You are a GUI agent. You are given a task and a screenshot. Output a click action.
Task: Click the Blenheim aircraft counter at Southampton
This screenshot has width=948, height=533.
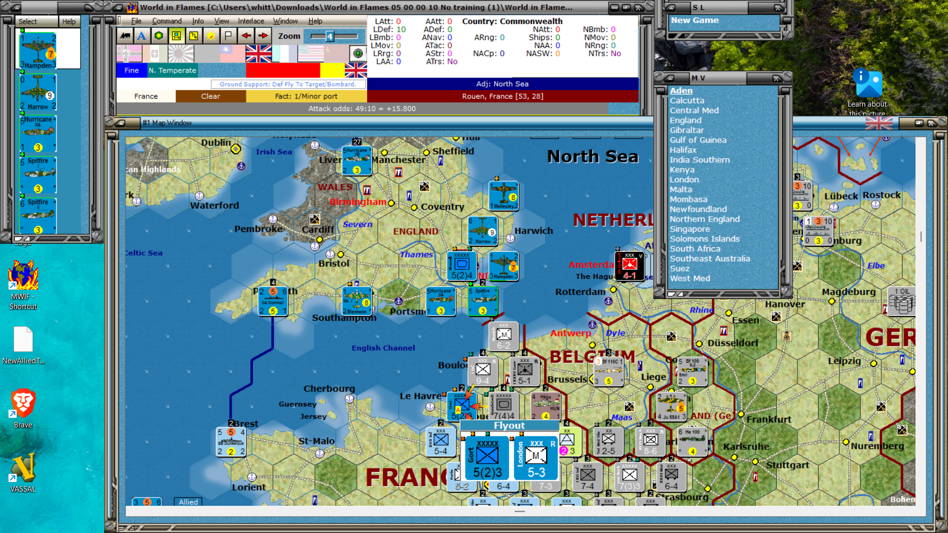(357, 301)
